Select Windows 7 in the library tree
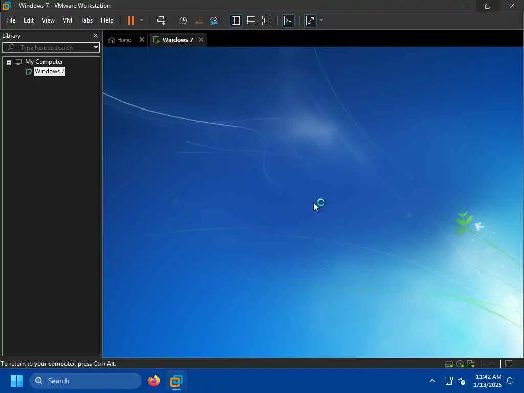Image resolution: width=524 pixels, height=393 pixels. pyautogui.click(x=50, y=71)
